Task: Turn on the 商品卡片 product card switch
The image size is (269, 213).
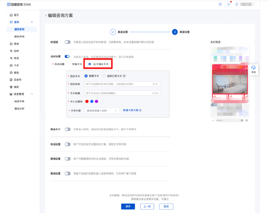Action: click(x=68, y=129)
